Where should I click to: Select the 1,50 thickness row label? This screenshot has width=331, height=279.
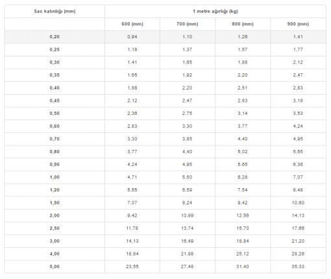click(55, 202)
